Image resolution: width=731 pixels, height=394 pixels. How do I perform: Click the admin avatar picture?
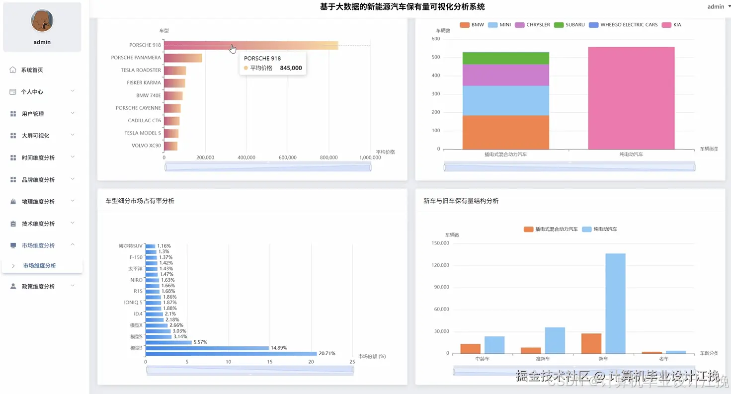tap(42, 21)
